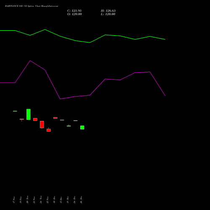
Task: Click the high value H: 126.65
Action: pyautogui.click(x=108, y=11)
